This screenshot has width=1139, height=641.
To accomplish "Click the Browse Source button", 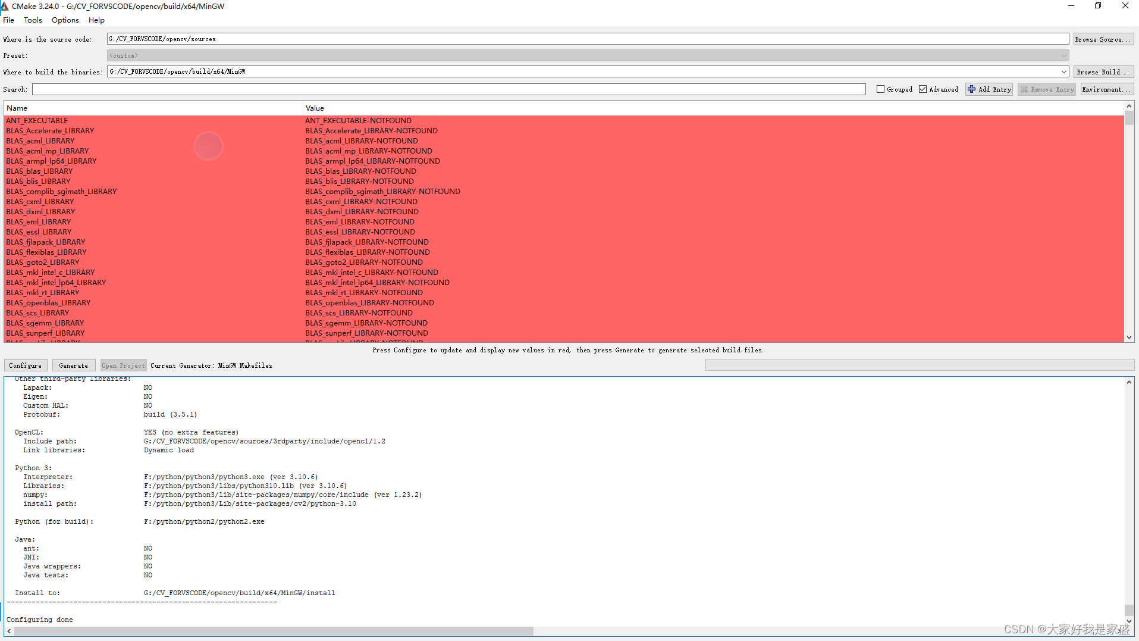I will click(x=1103, y=39).
